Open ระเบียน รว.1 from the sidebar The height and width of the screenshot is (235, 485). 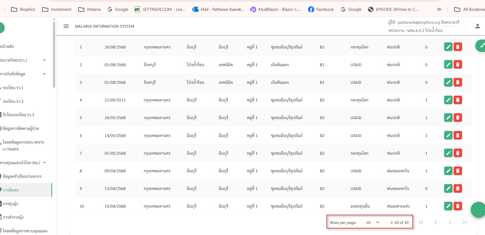point(13,88)
